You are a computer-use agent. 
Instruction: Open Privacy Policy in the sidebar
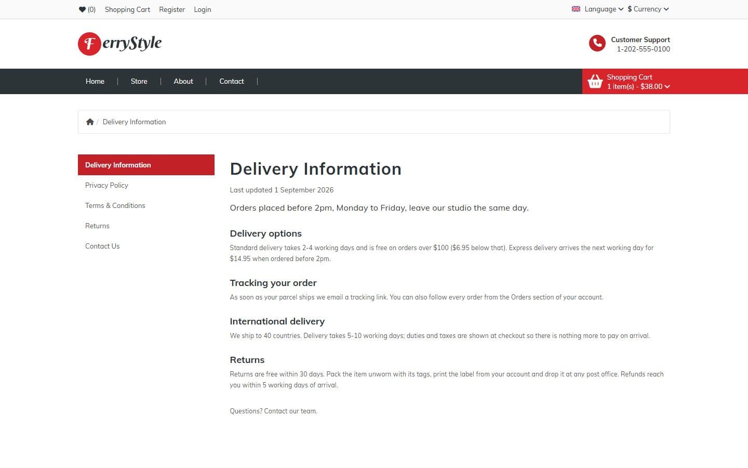(106, 185)
